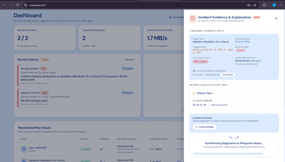Click the Acknowledge button
The height and width of the screenshot is (162, 285).
coord(204,127)
